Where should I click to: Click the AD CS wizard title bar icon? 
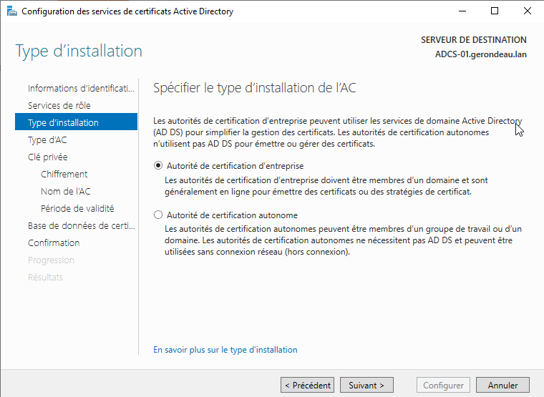click(x=11, y=11)
